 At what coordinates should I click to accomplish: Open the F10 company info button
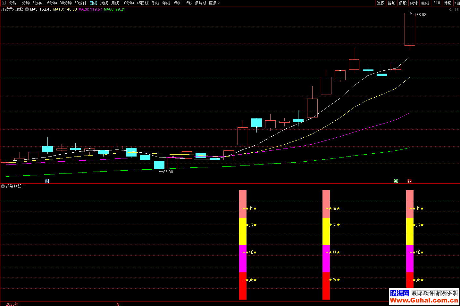coord(437,3)
